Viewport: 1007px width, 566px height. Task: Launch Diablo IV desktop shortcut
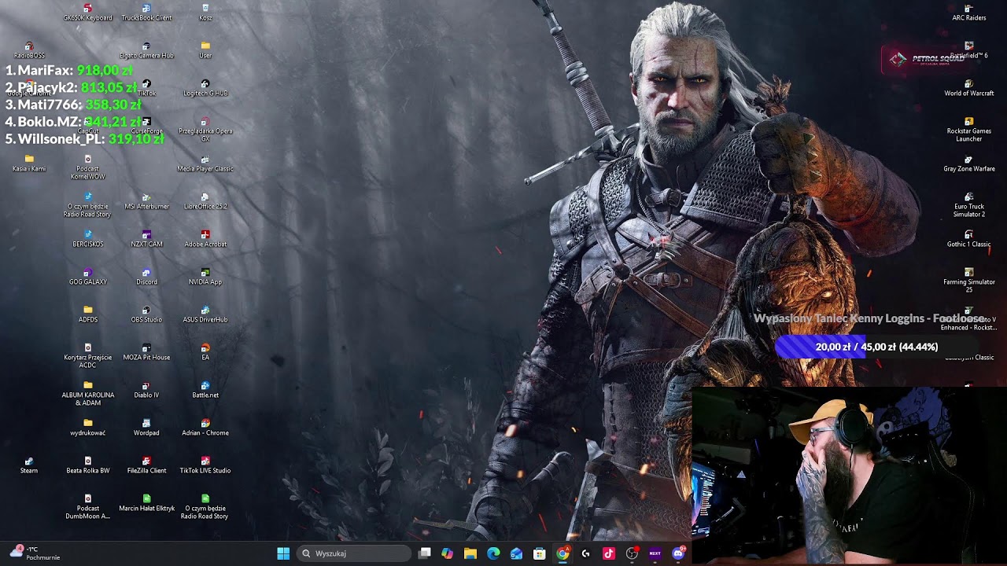pyautogui.click(x=146, y=390)
